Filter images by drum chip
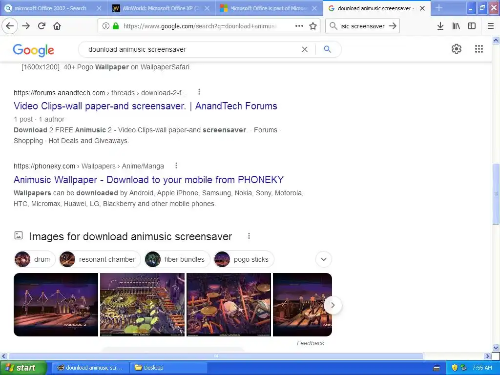 point(35,259)
